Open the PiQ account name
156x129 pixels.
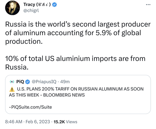coord(20,82)
